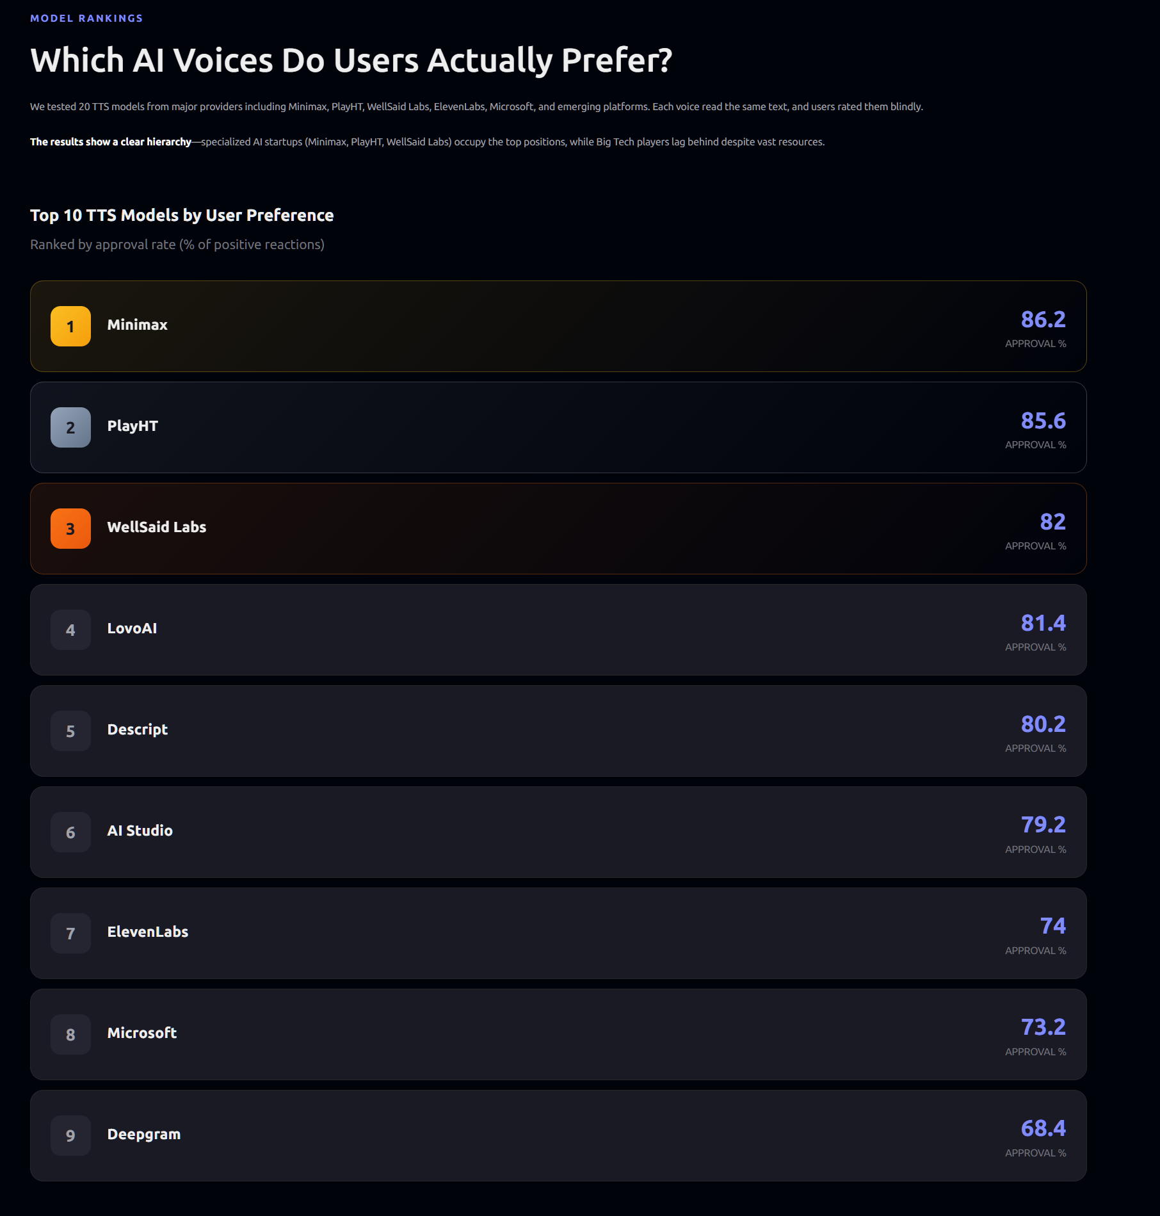
Task: Click the 86.2 approval score
Action: [1043, 319]
